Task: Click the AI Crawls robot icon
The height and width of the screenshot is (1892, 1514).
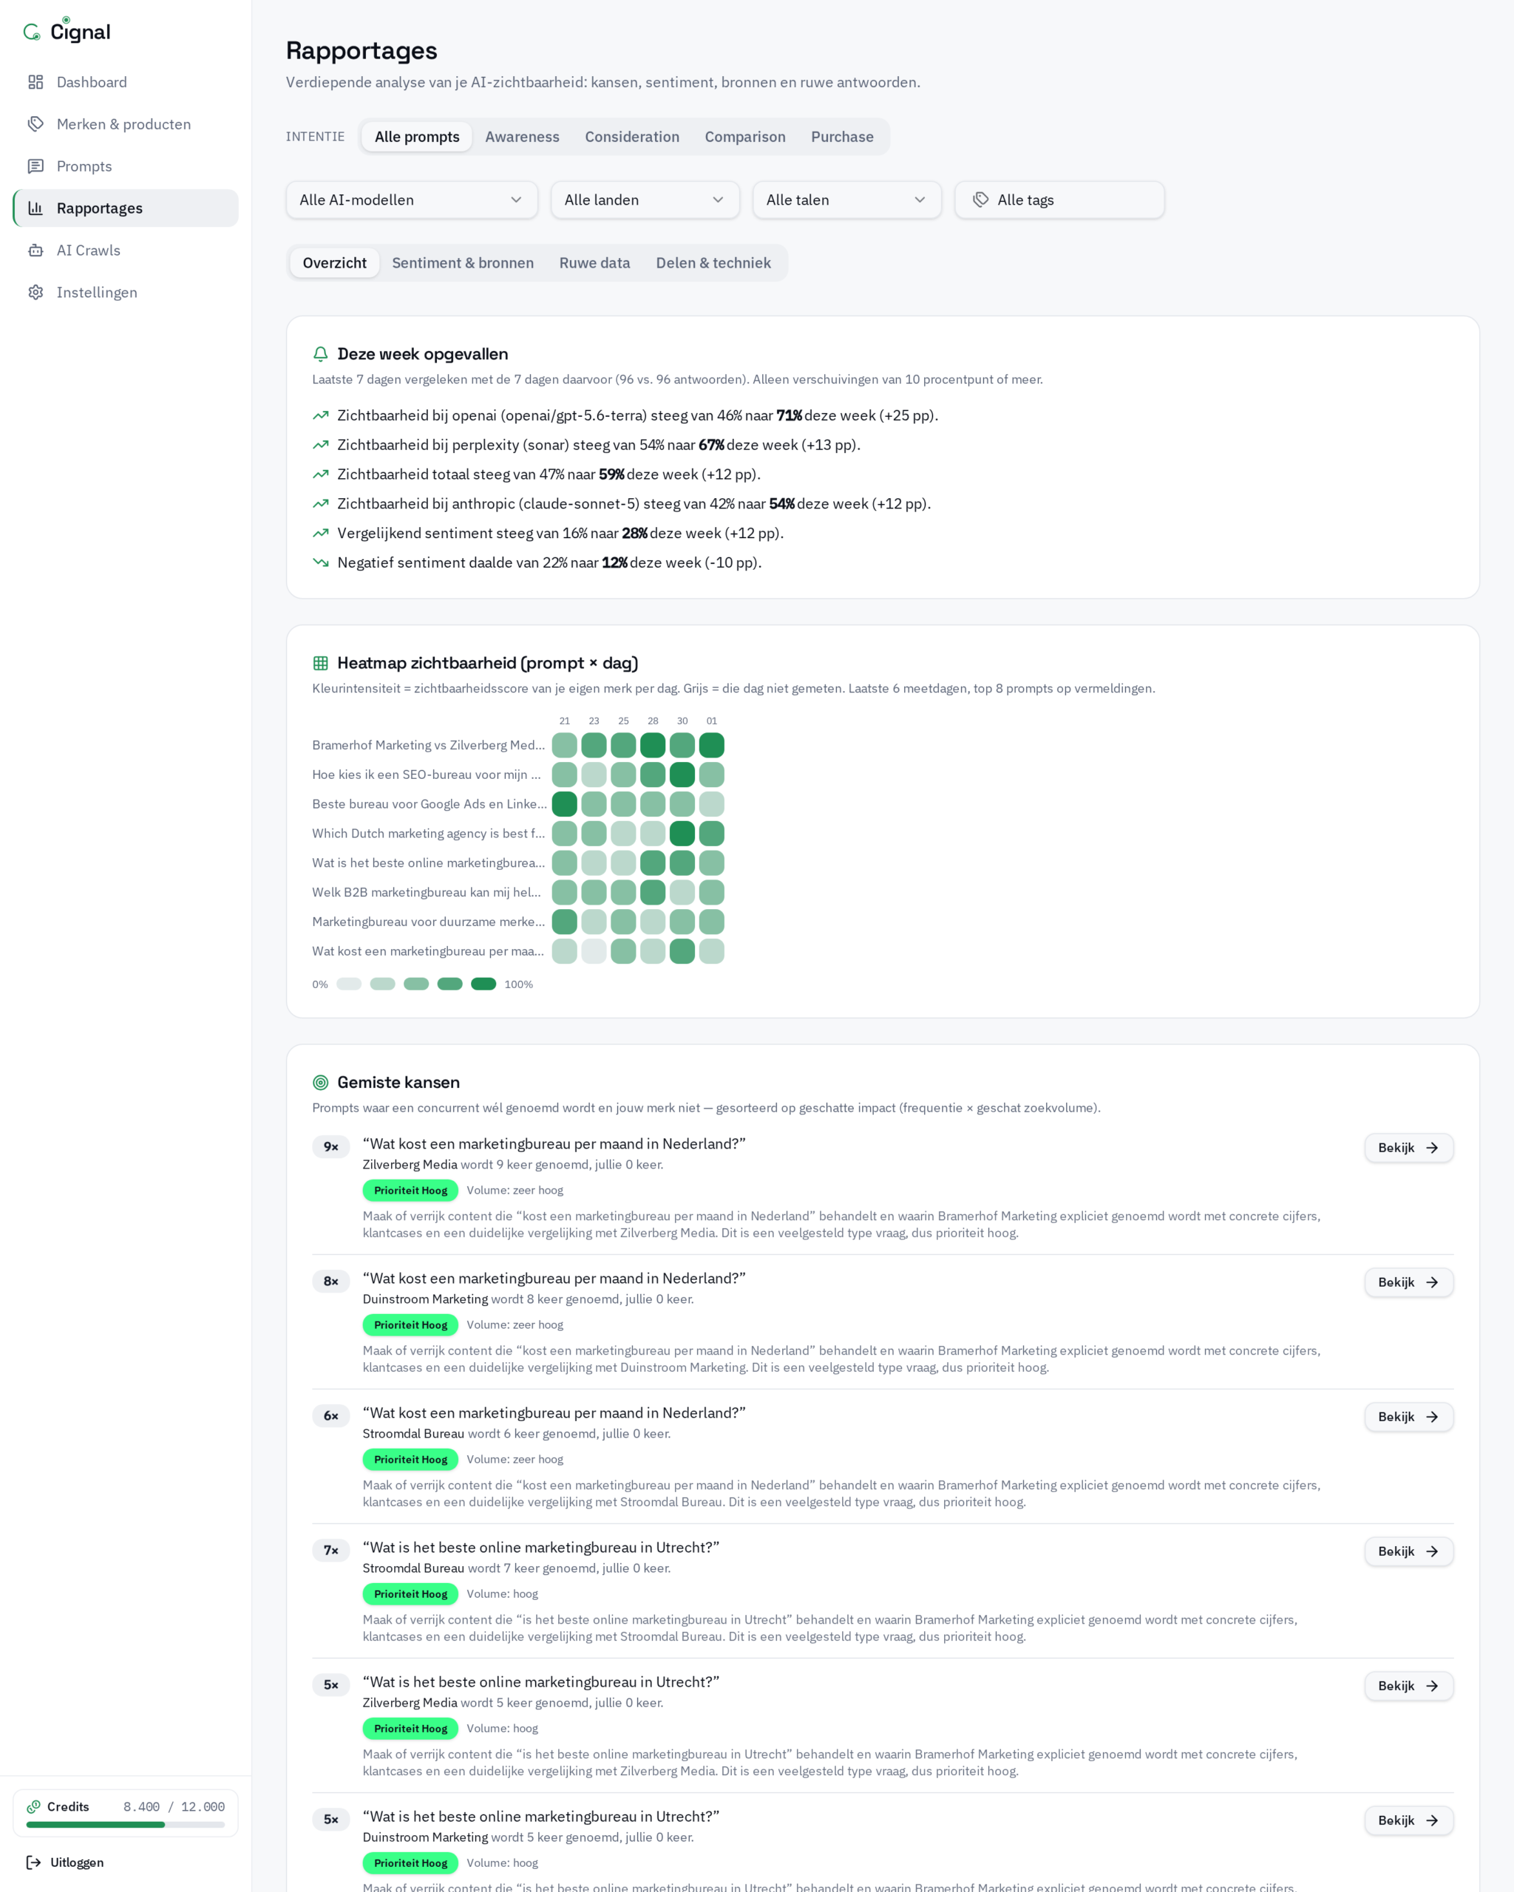Action: coord(36,251)
